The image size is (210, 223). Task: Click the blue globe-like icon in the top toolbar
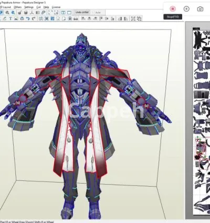(13, 13)
